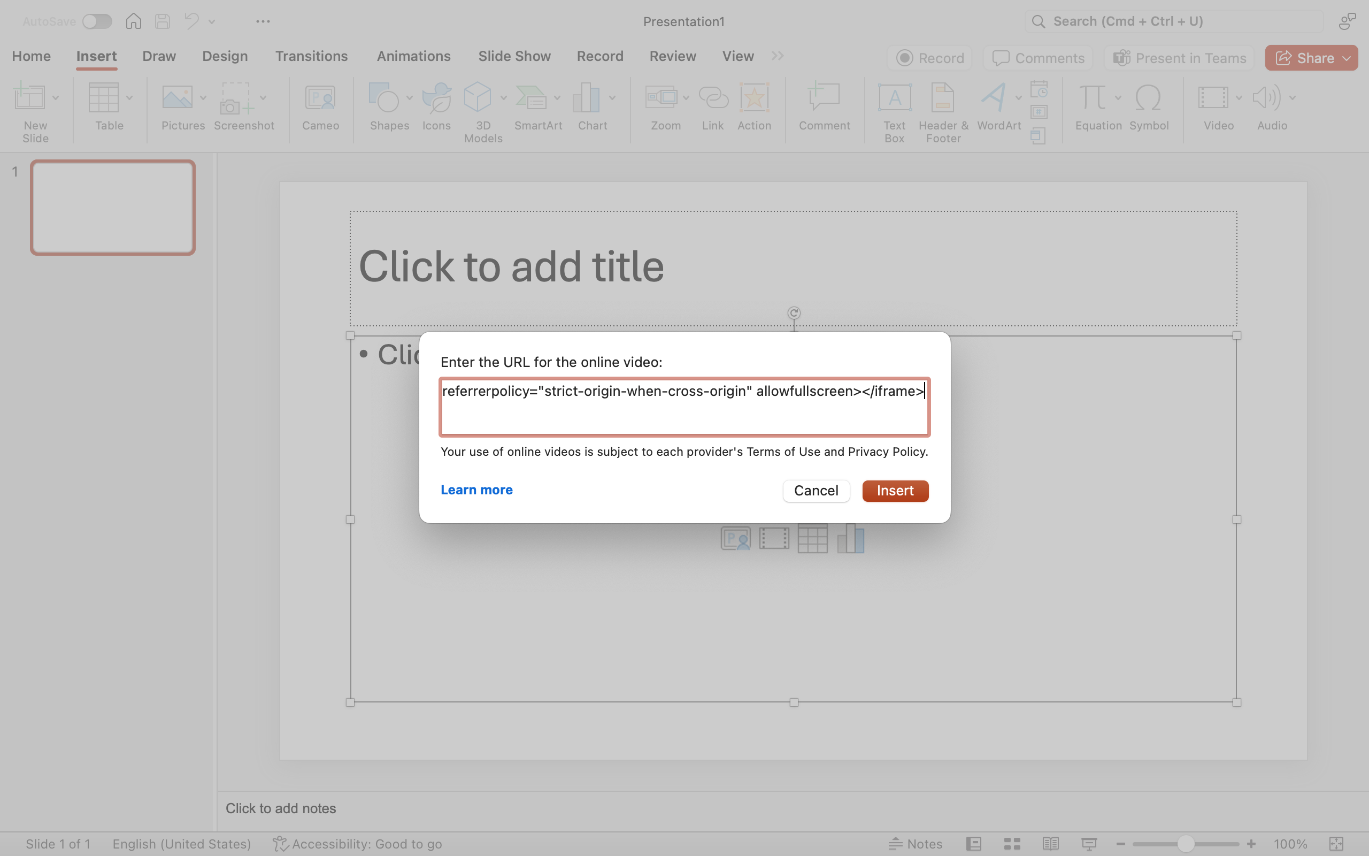Click the zoom in plus button
The width and height of the screenshot is (1369, 856).
(1251, 844)
